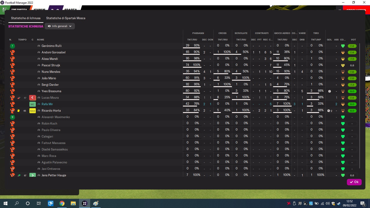Open Jens Petter Hauge's player profile
Screen dimensions: 370x208
54,175
